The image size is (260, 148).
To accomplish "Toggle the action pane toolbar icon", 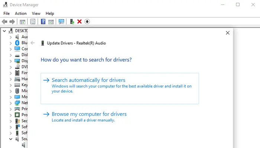I will coord(51,21).
